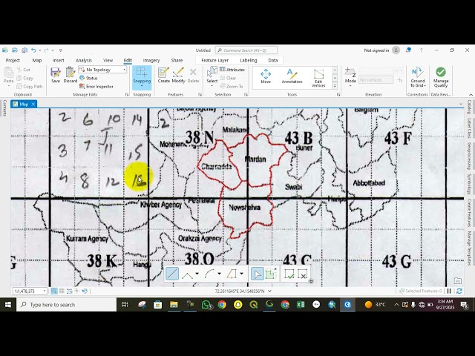Click the Windows Start button
This screenshot has width=475, height=356.
click(8, 305)
